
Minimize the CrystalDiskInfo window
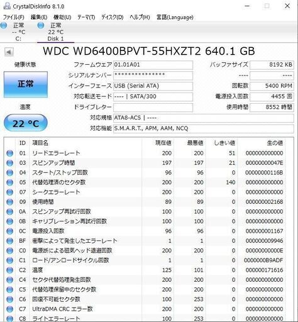(x=247, y=6)
